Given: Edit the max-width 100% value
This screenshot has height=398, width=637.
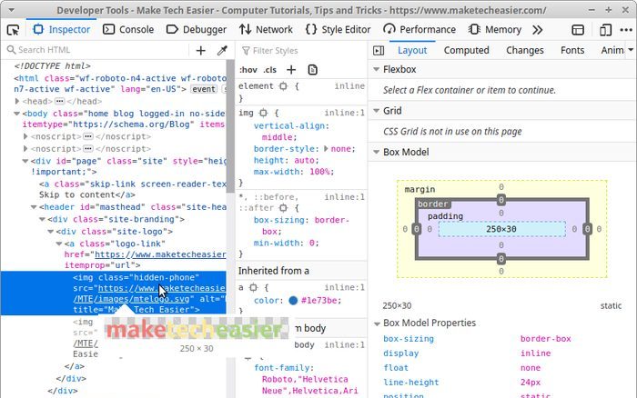Looking at the screenshot, I should point(319,172).
